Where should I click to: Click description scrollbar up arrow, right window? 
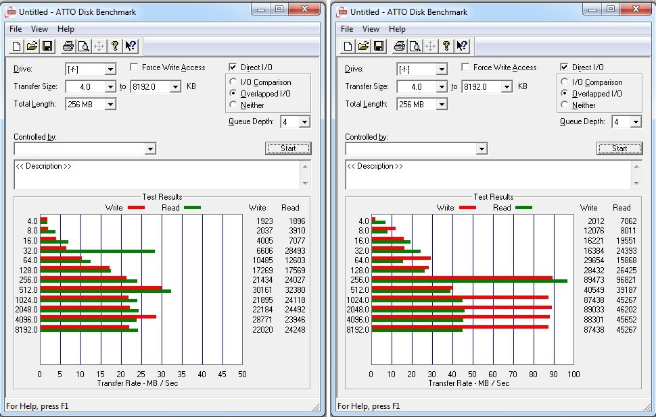[x=636, y=167]
